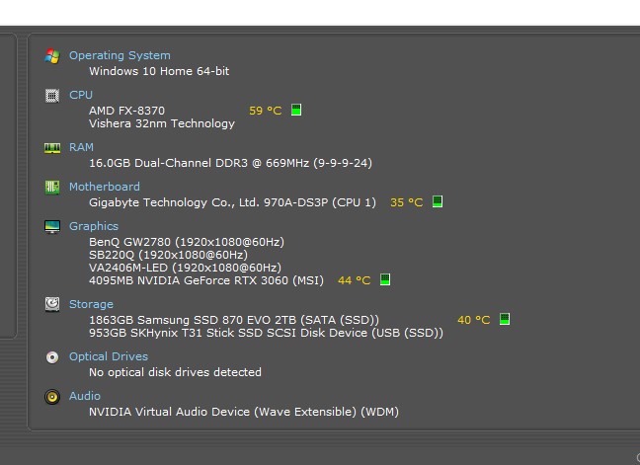Select the BenQ GW2780 monitor line

click(x=187, y=242)
